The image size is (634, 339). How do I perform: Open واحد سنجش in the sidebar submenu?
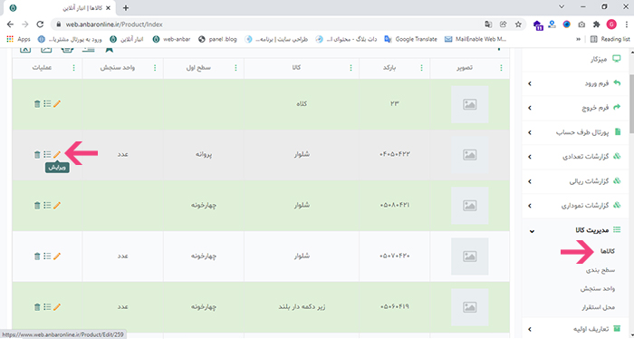coord(598,289)
